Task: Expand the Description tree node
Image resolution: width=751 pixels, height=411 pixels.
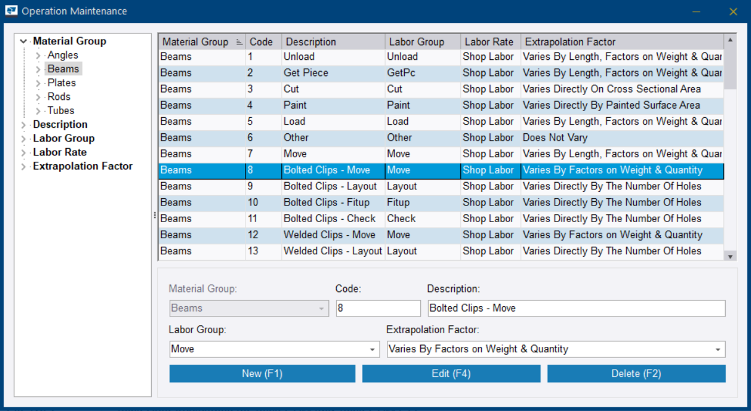Action: coord(23,125)
